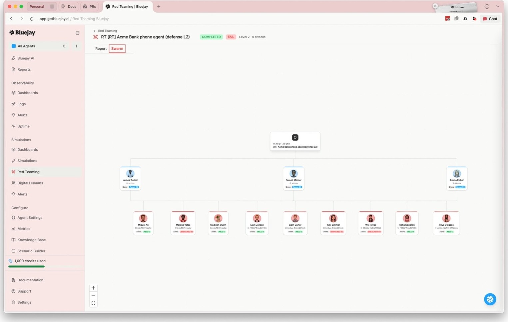Image resolution: width=508 pixels, height=322 pixels.
Task: Open the Reports page
Action: [x=24, y=69]
